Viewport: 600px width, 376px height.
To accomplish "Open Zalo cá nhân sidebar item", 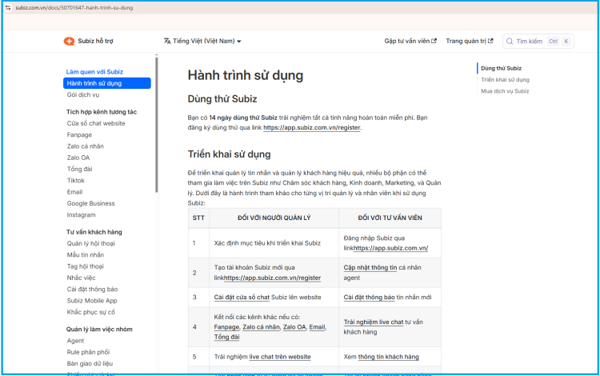I will (85, 146).
